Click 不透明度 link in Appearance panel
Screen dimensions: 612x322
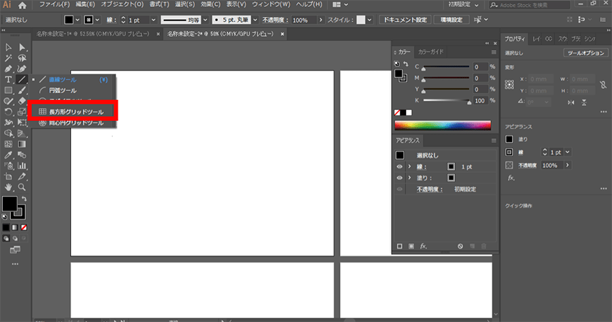pos(429,190)
